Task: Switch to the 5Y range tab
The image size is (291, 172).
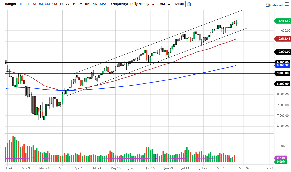Action: click(x=80, y=4)
